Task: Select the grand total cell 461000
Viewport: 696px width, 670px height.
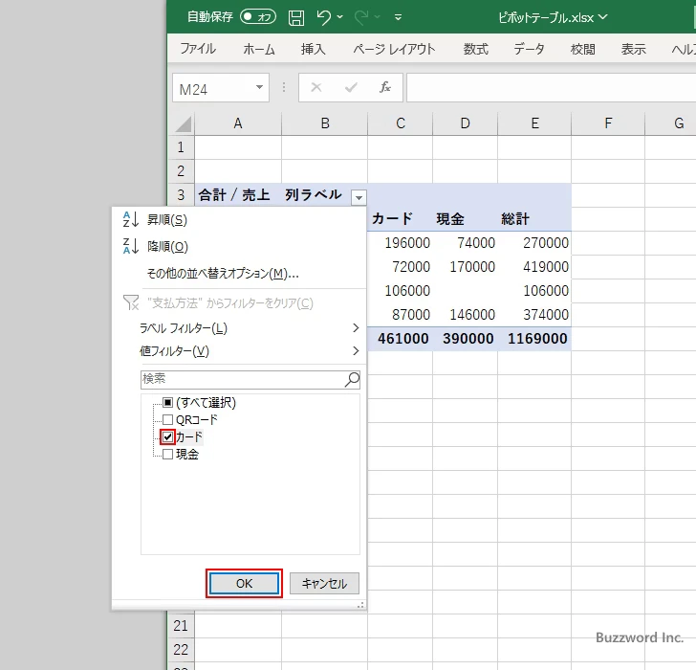Action: pos(401,339)
